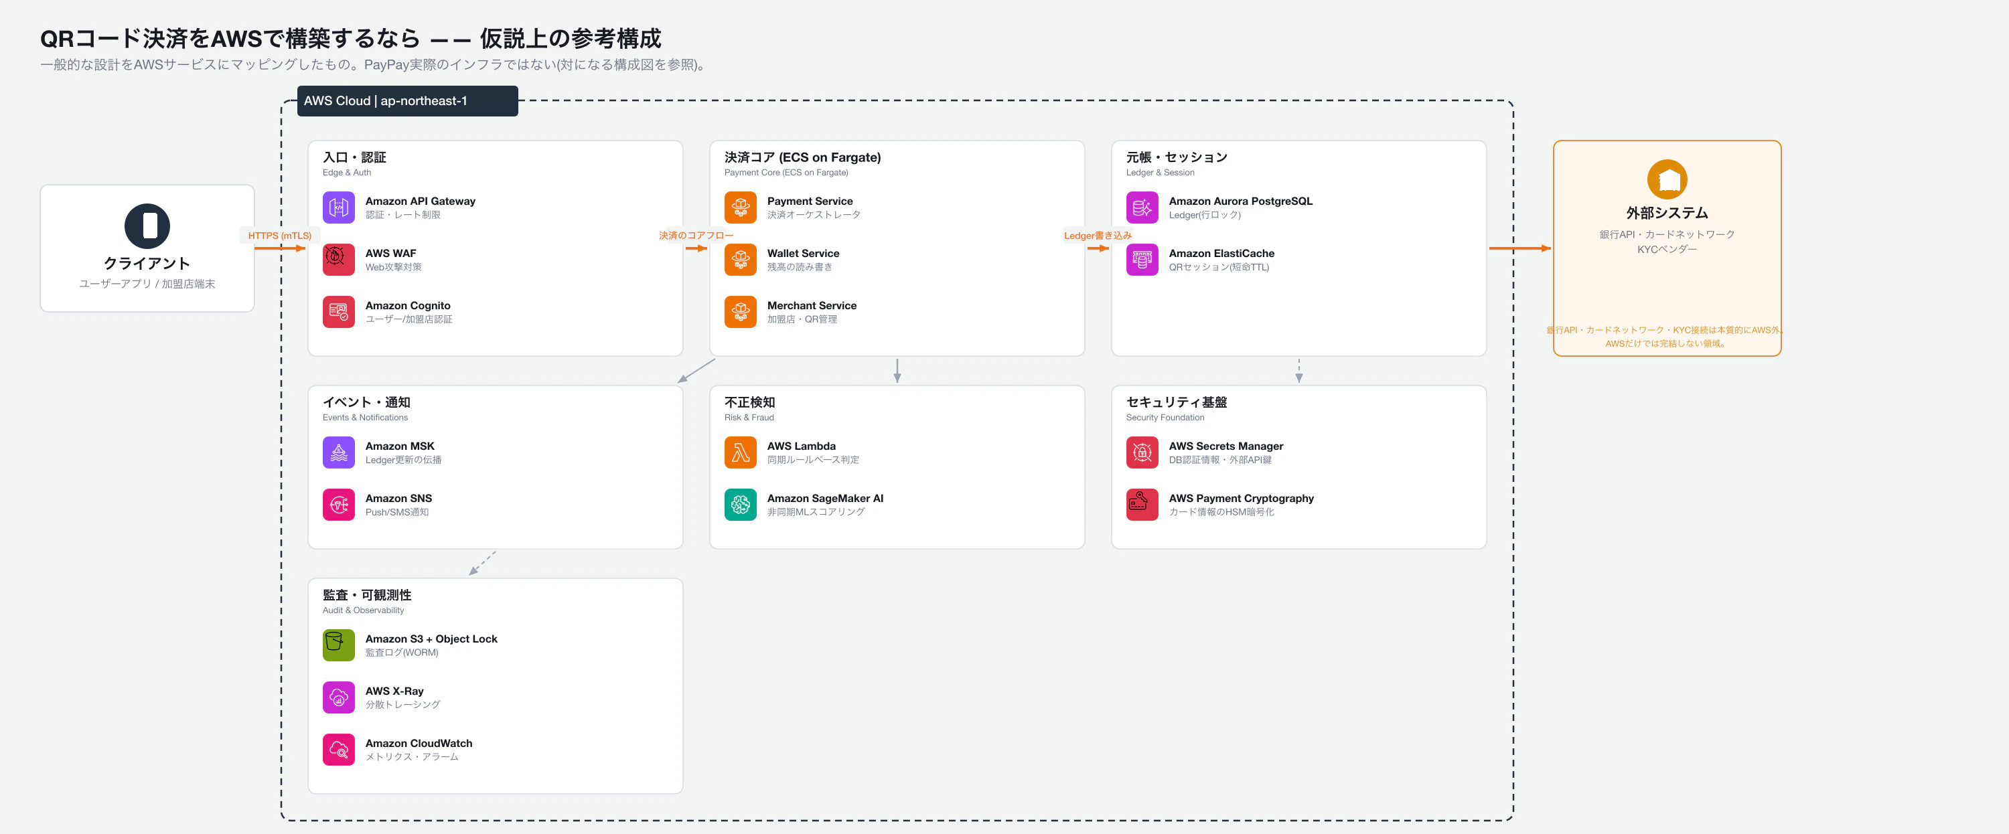
Task: Click the external system building icon
Action: tap(1667, 180)
